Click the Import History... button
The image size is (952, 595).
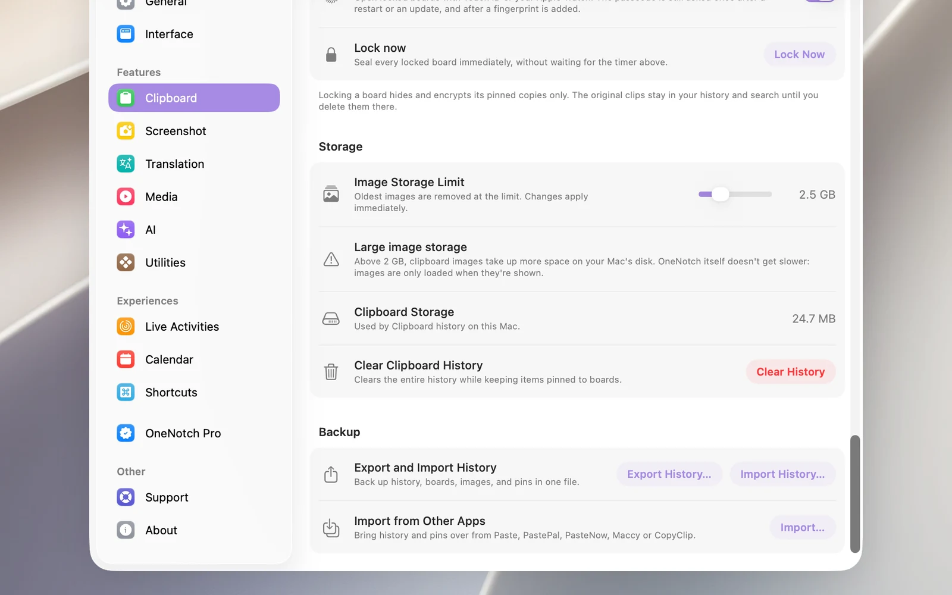coord(782,474)
